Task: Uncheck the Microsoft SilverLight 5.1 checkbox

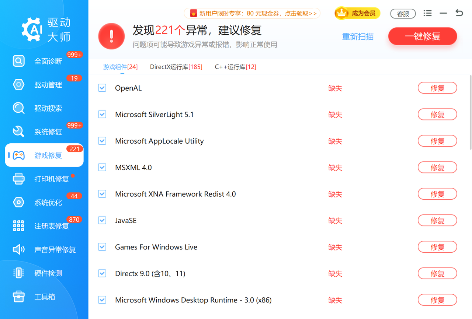Action: pos(102,115)
